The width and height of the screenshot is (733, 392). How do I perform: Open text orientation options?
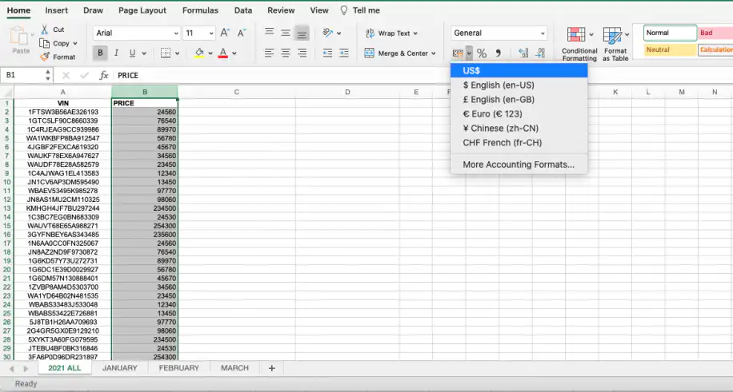[x=331, y=34]
